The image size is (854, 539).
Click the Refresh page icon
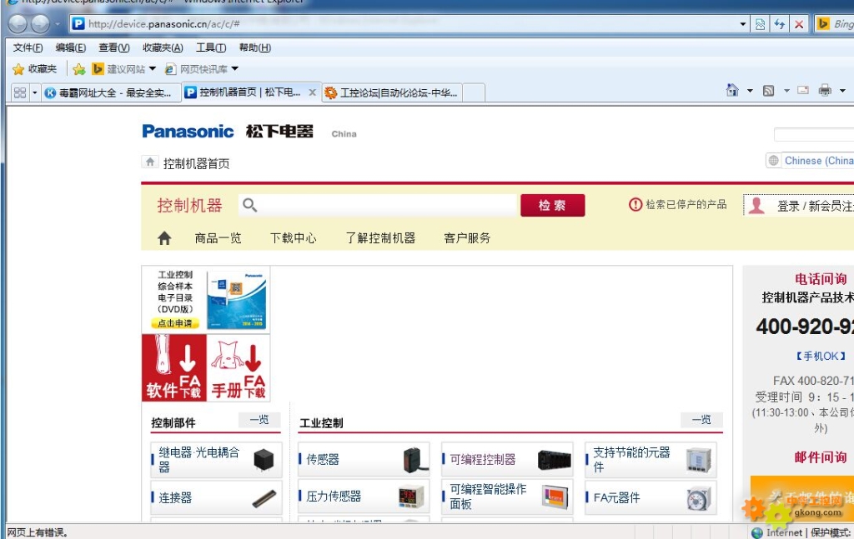coord(780,24)
